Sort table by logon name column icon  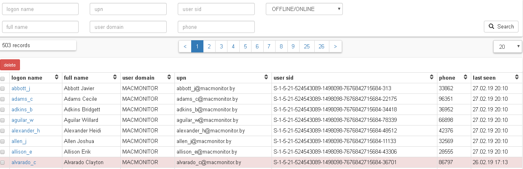(x=57, y=78)
